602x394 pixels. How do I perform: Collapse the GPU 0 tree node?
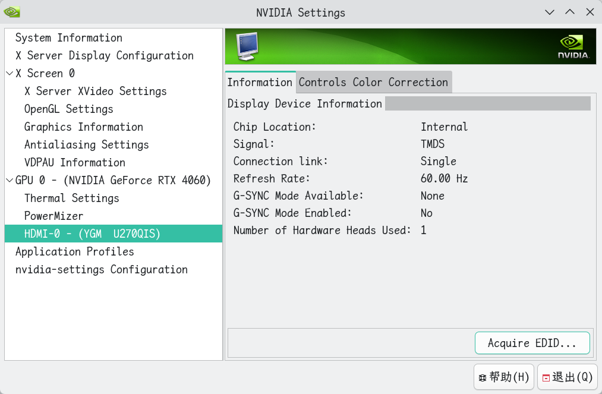click(10, 181)
